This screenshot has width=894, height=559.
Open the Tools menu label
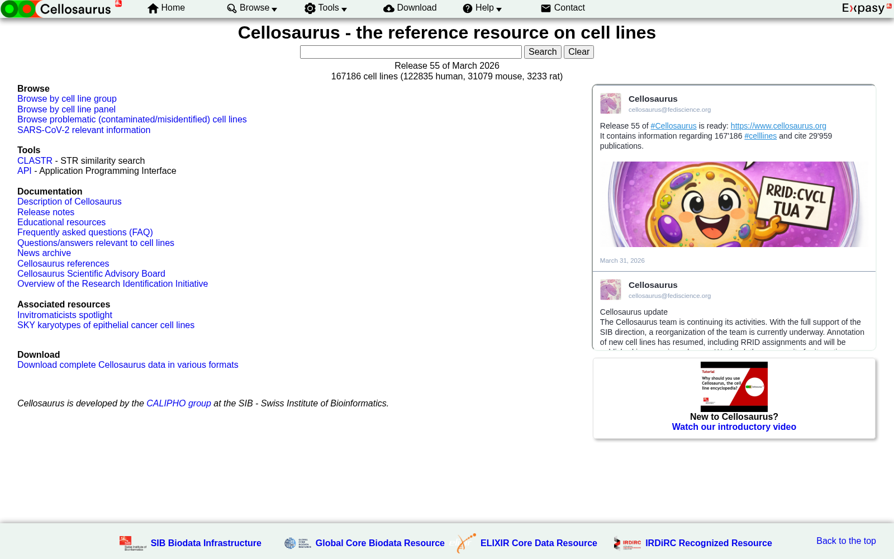coord(329,8)
